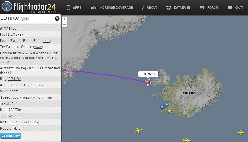
Task: Close the LOT9787 flight details panel
Action: (57, 19)
